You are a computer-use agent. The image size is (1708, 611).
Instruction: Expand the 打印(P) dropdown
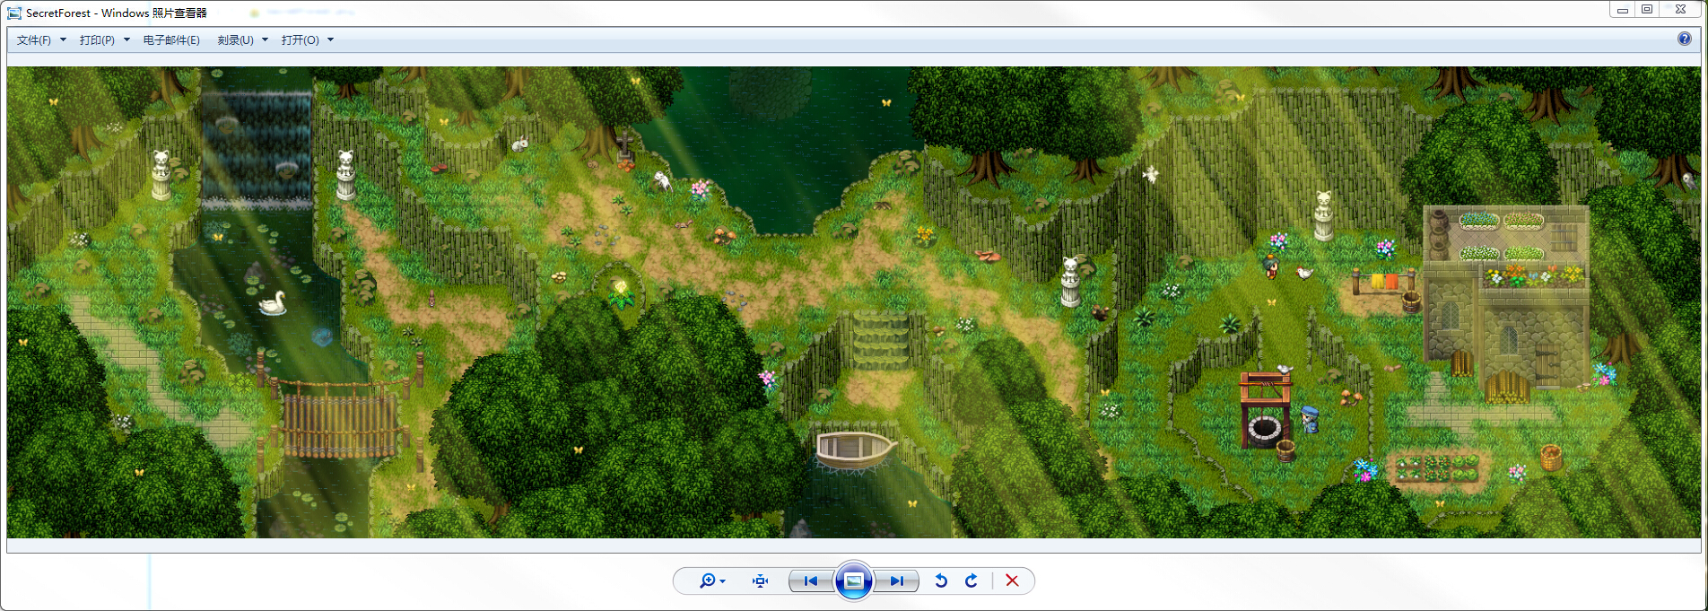click(x=104, y=40)
